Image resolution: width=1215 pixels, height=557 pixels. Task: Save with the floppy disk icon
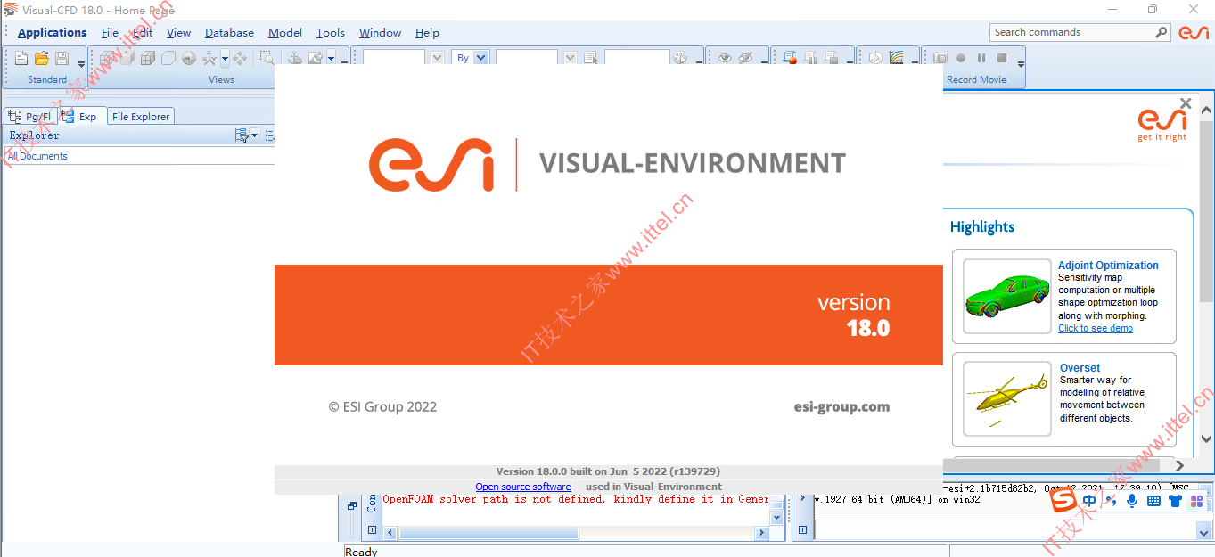click(62, 59)
